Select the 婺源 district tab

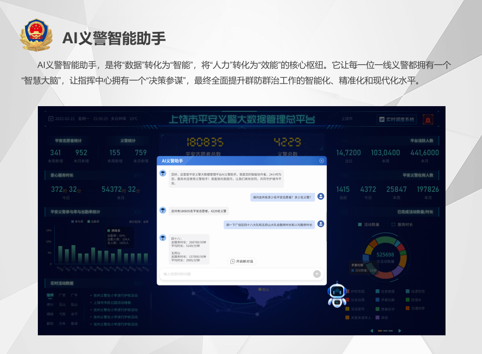[x=74, y=323]
